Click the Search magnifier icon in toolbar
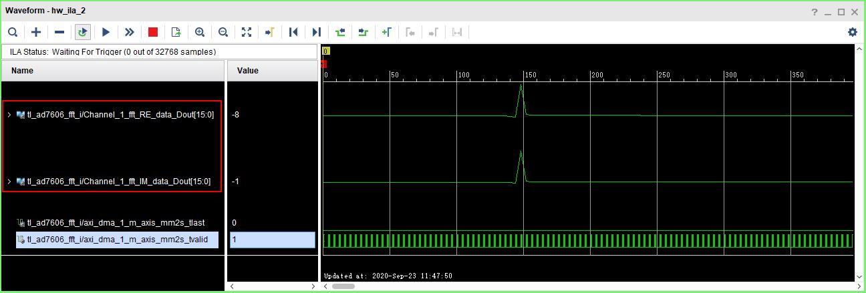The height and width of the screenshot is (293, 866). tap(13, 32)
